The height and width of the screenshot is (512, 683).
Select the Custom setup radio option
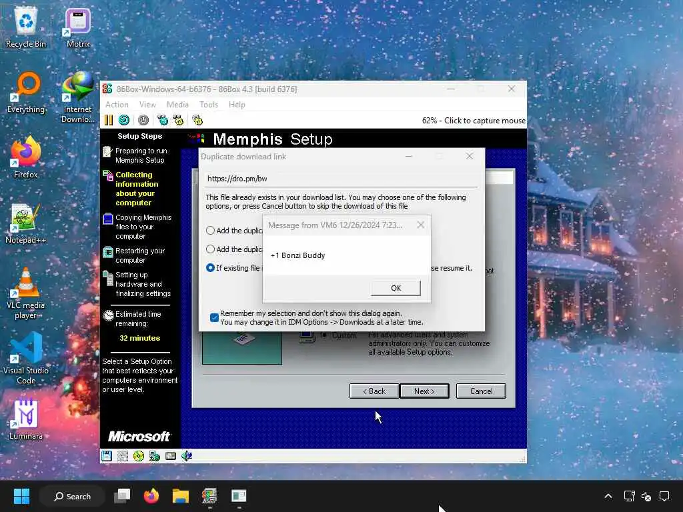pos(323,335)
